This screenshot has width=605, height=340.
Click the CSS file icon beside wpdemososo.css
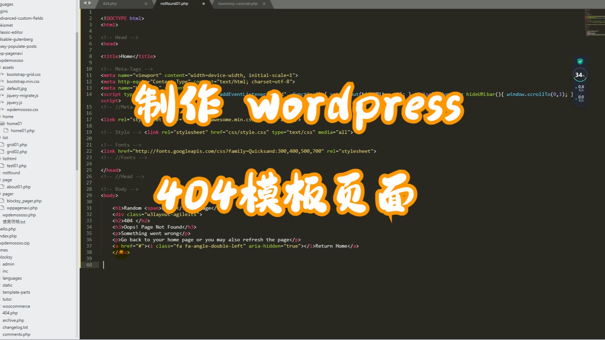(2, 109)
